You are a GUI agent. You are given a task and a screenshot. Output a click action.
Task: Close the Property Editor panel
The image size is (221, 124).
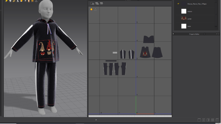[x=219, y=34]
